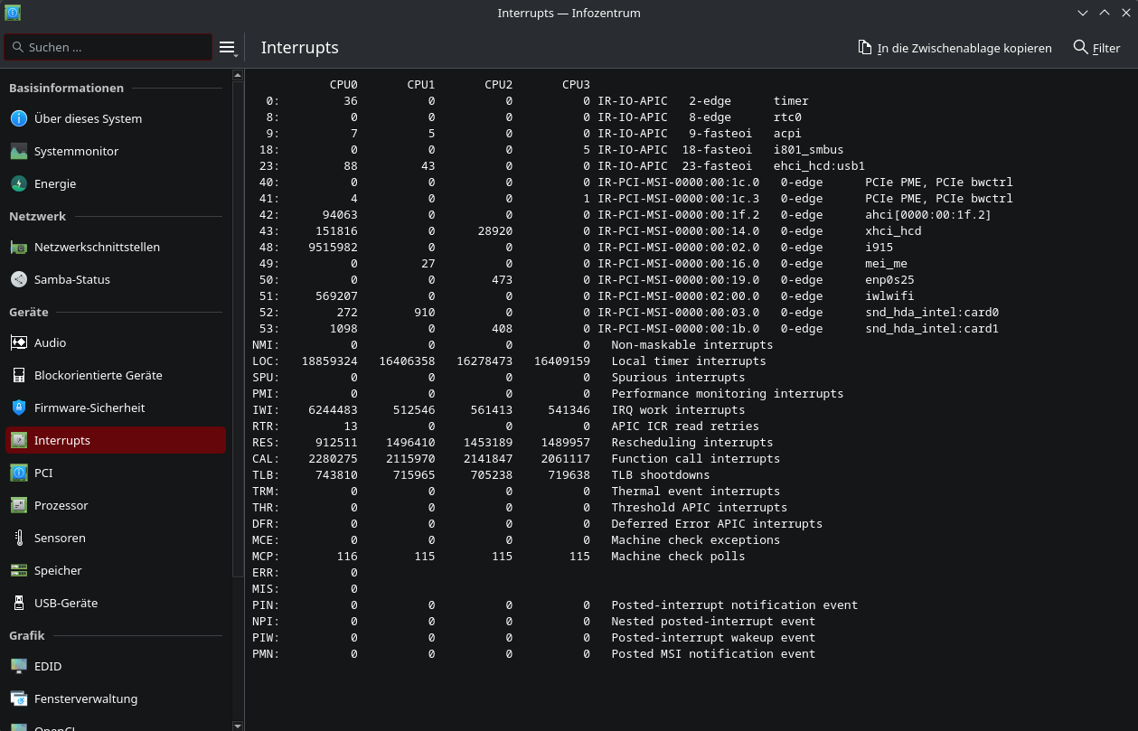
Task: Open the Speicher page
Action: (x=116, y=570)
